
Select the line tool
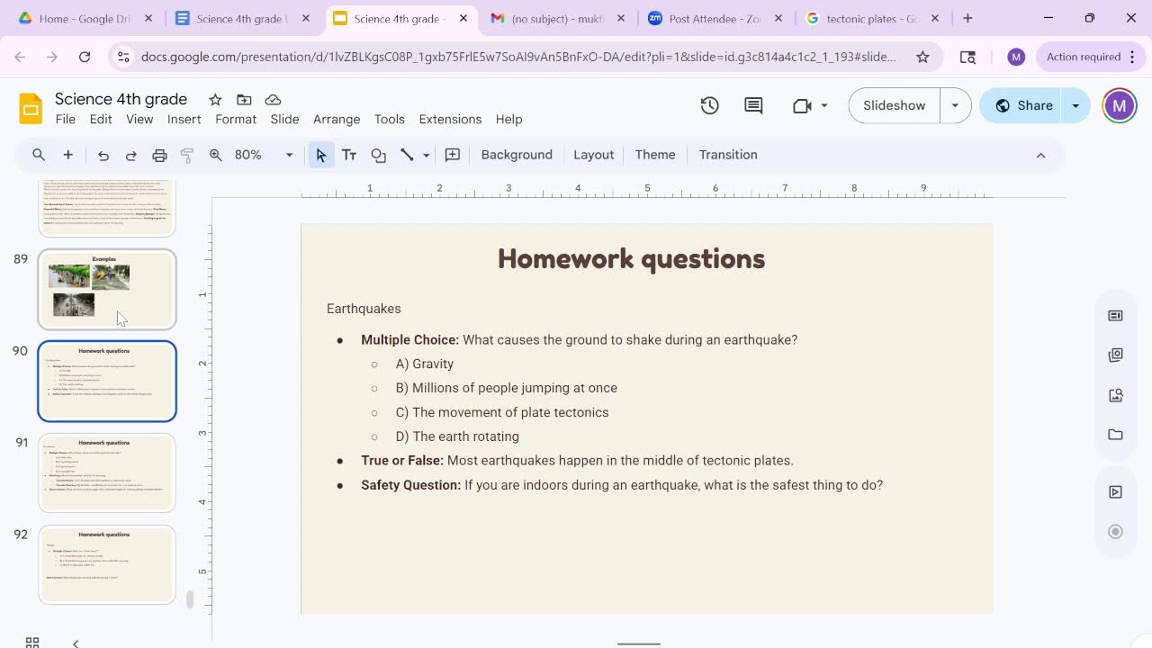(407, 155)
